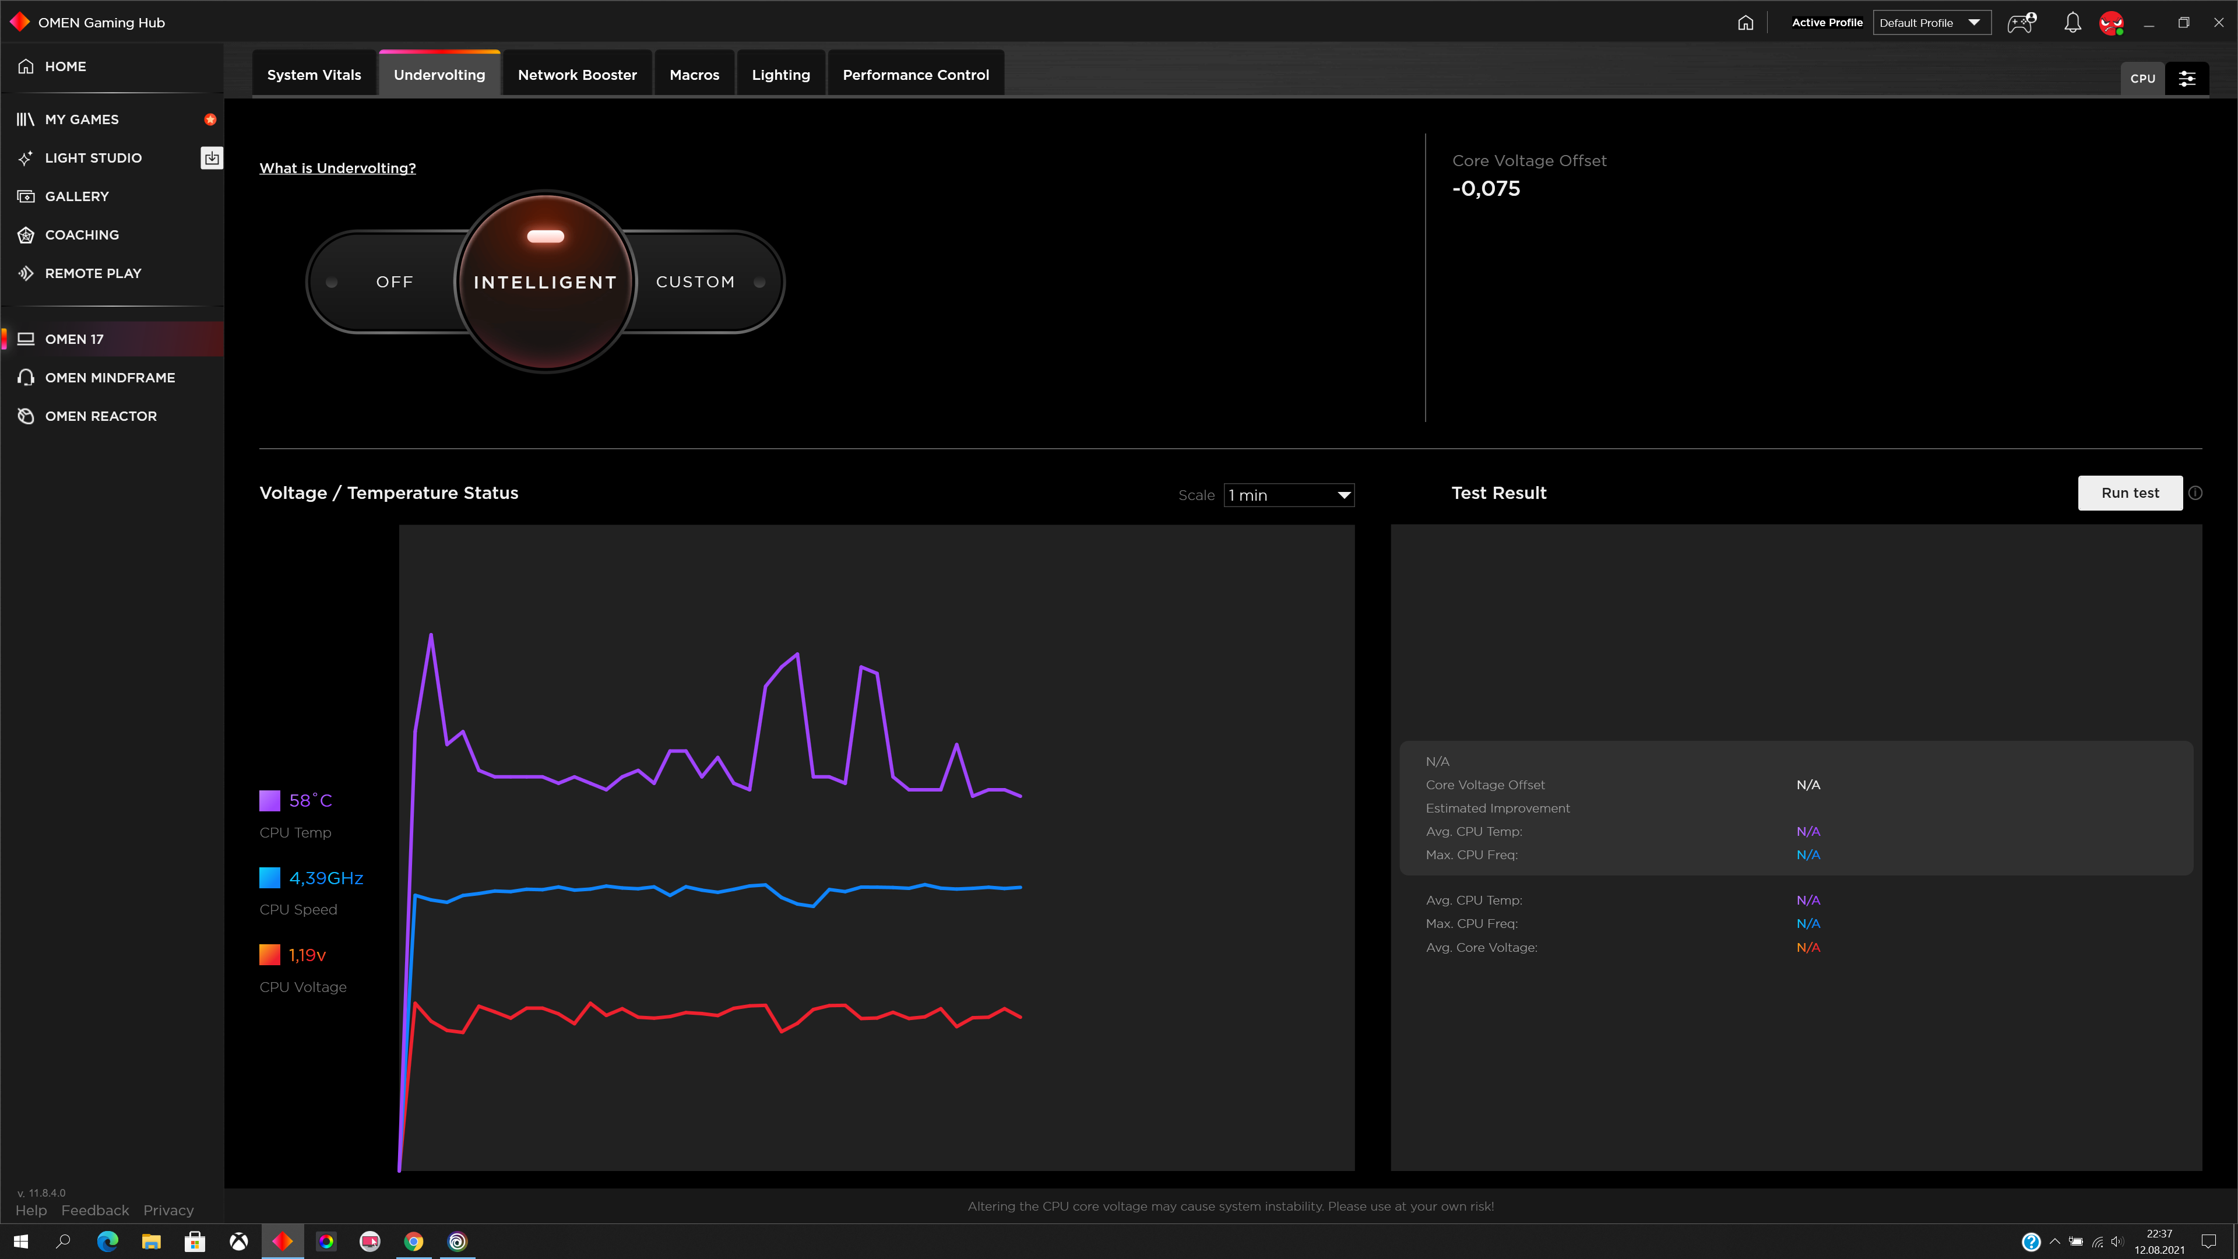Click the orange CPU Voltage color swatch
This screenshot has height=1259, width=2238.
269,955
